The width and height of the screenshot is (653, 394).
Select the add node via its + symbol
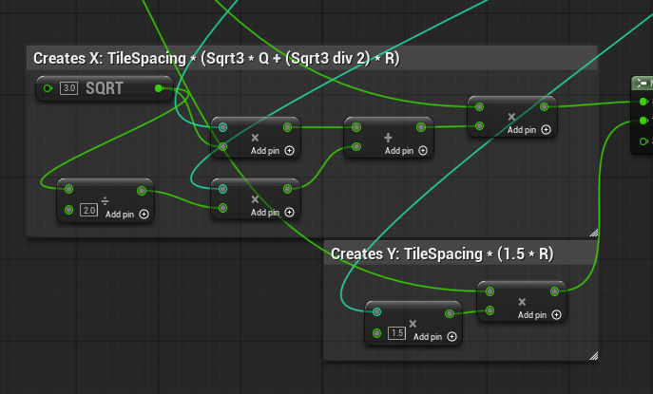(388, 138)
